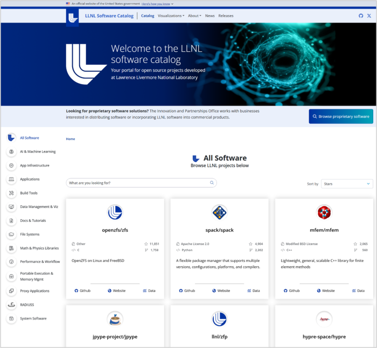
Task: Click the Build Tools sidebar icon
Action: click(11, 193)
